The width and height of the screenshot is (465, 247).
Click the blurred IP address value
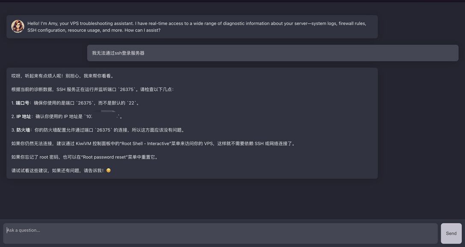[103, 116]
